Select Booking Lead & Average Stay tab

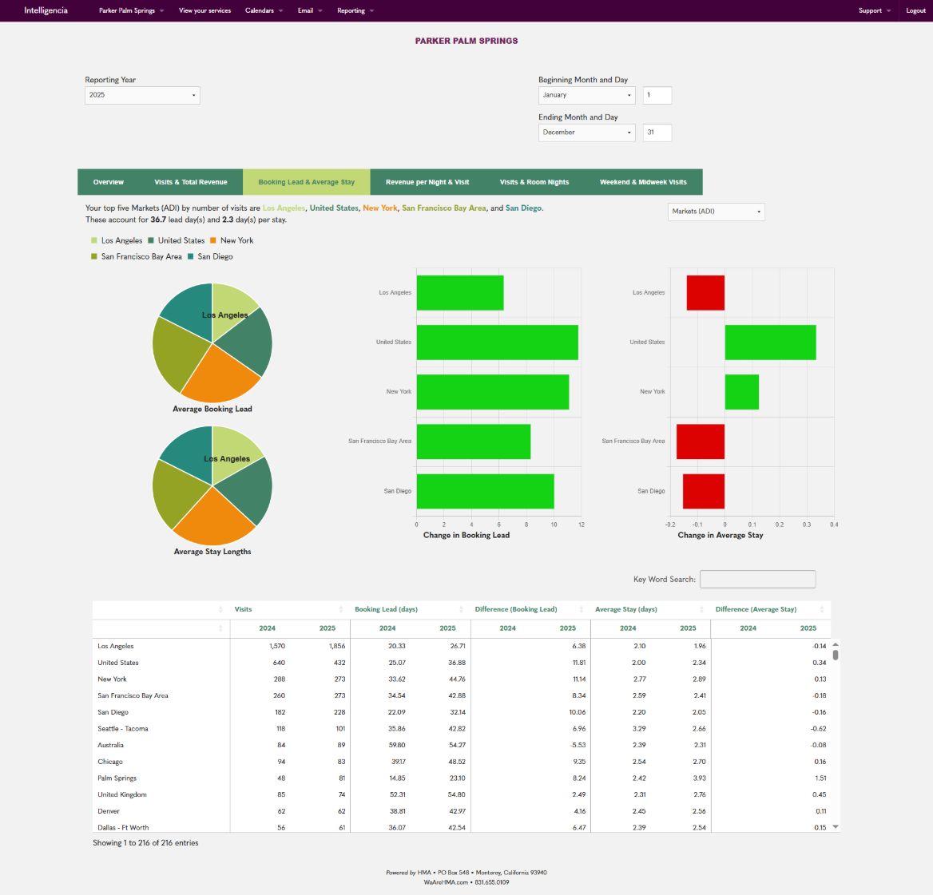307,182
